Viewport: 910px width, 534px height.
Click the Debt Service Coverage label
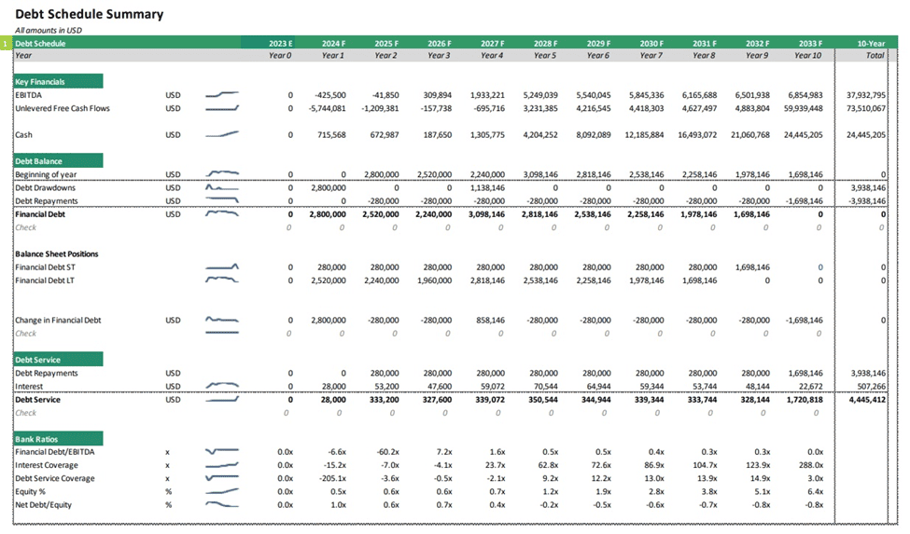pyautogui.click(x=54, y=478)
